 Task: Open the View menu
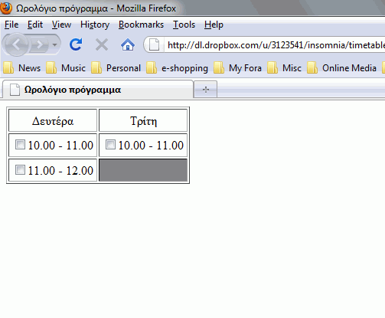point(61,25)
